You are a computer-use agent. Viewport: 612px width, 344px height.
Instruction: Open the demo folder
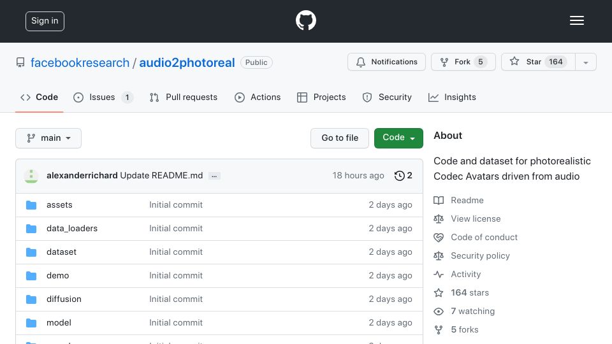click(x=58, y=275)
